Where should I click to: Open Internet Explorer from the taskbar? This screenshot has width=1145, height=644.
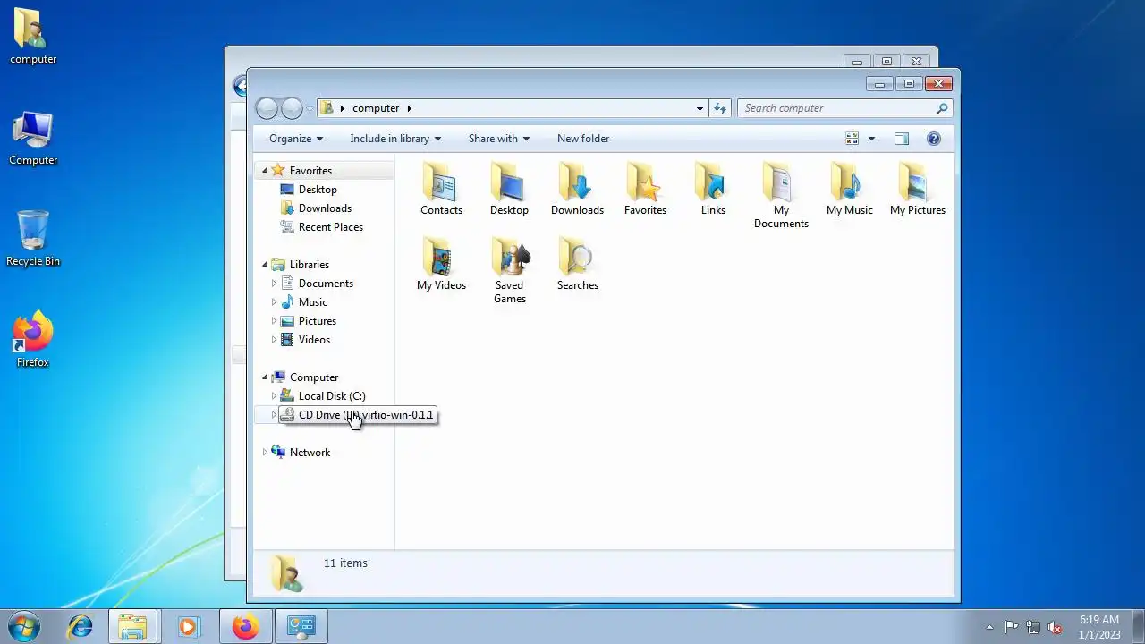tap(80, 627)
